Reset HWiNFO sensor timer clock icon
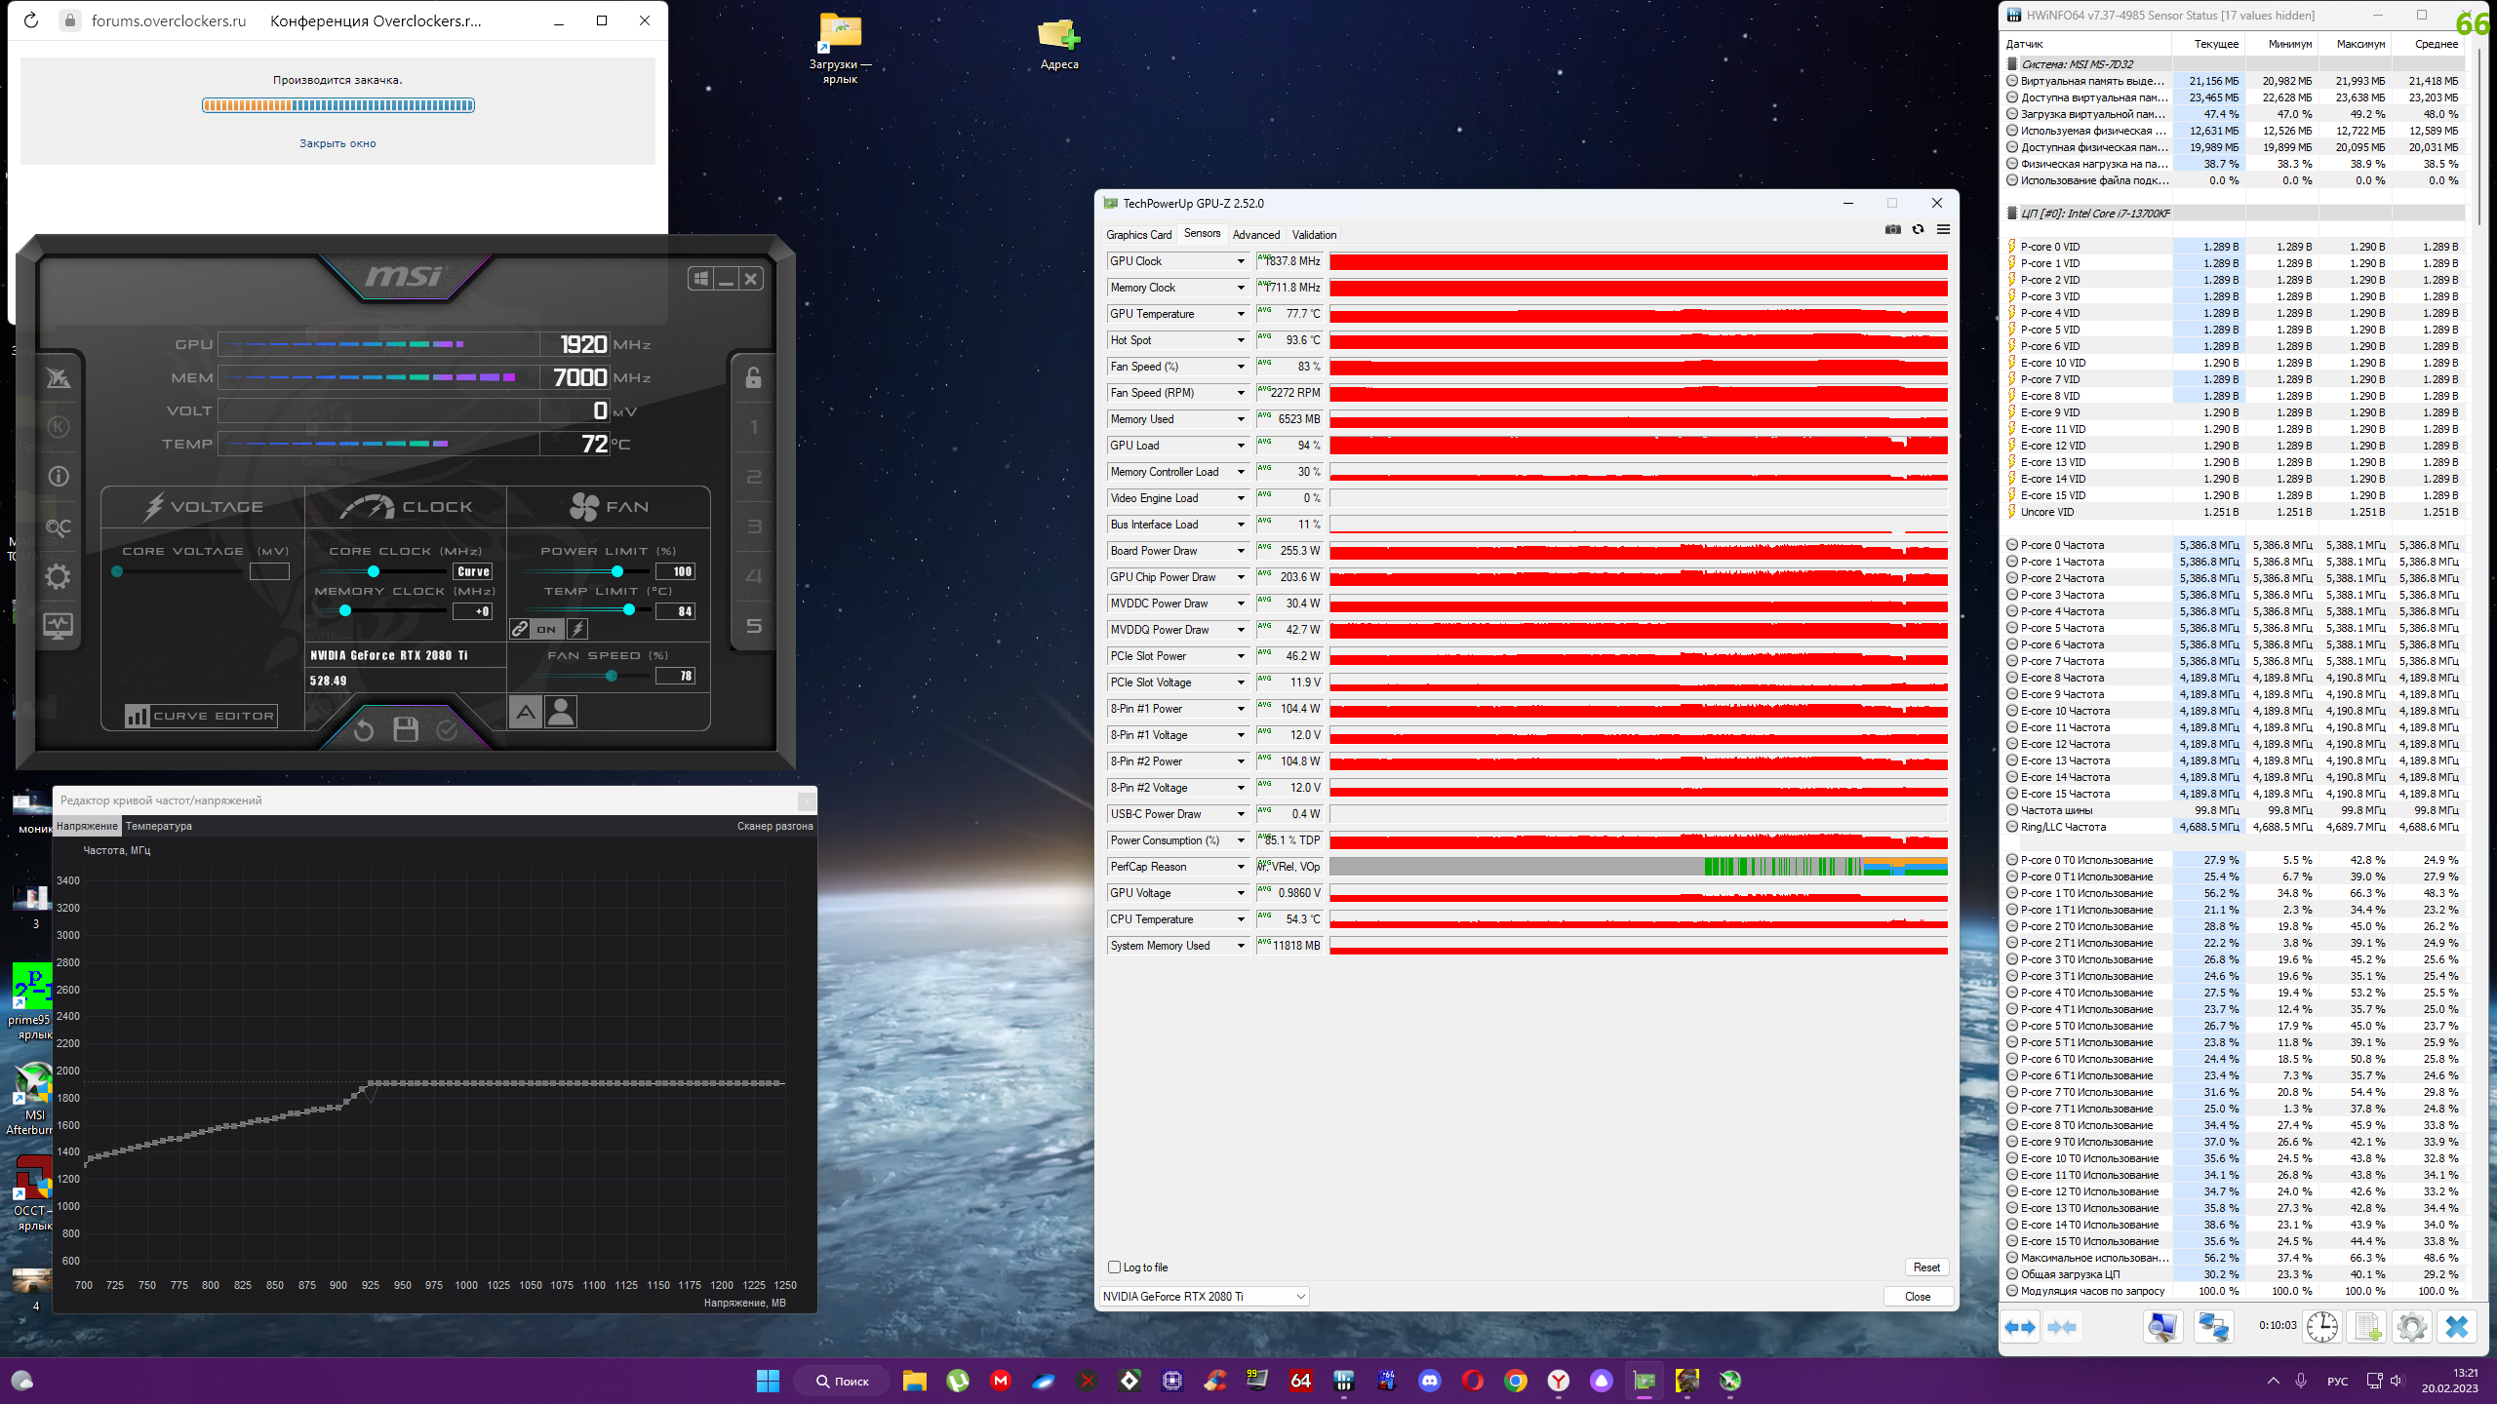This screenshot has height=1404, width=2497. [x=2321, y=1327]
